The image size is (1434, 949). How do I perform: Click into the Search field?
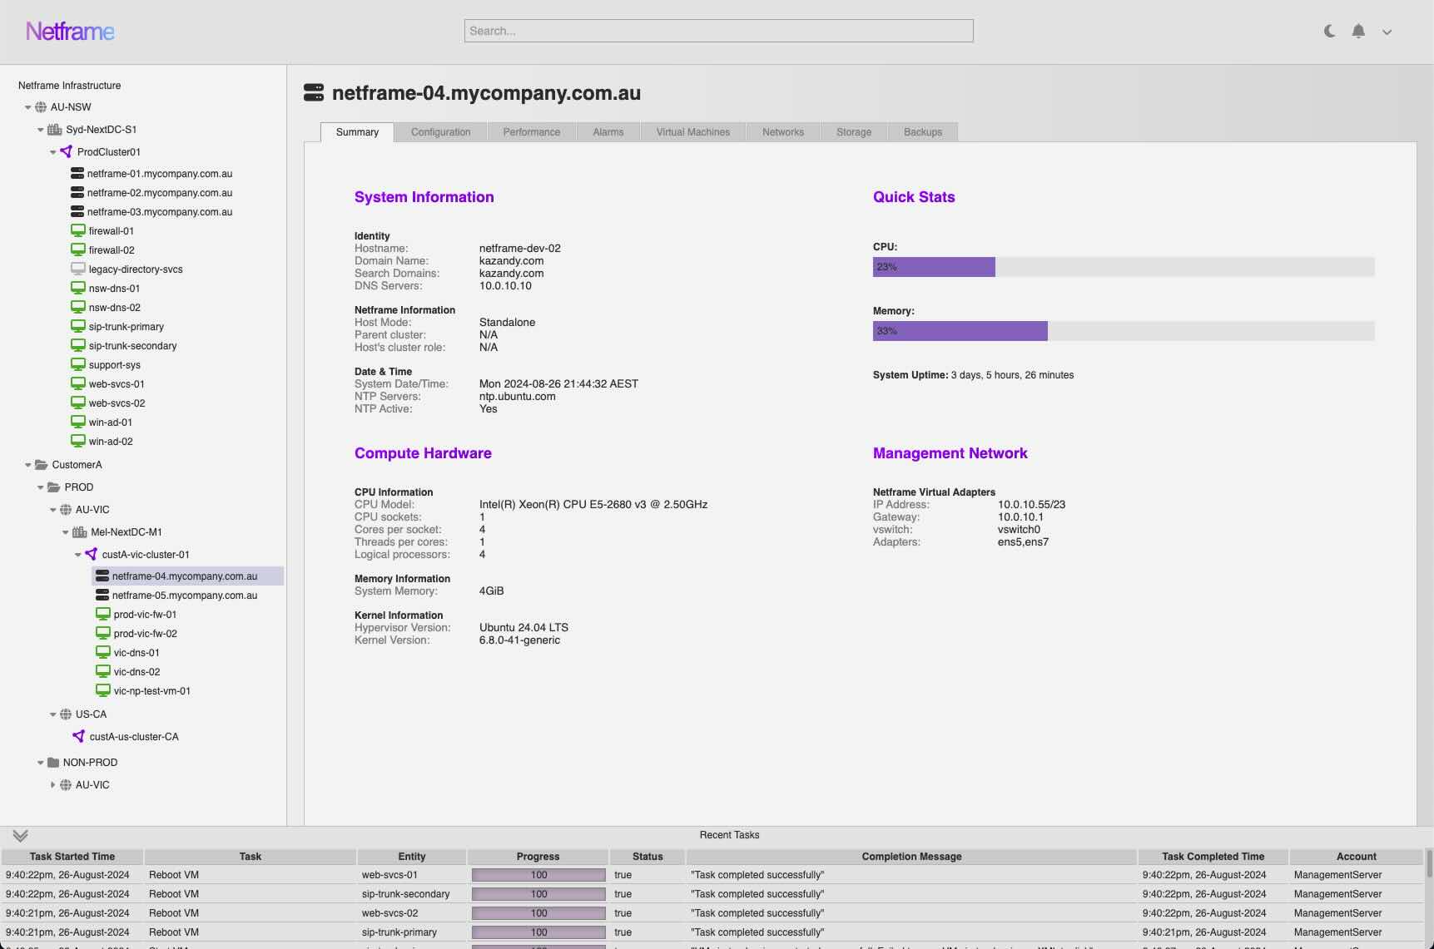point(718,31)
